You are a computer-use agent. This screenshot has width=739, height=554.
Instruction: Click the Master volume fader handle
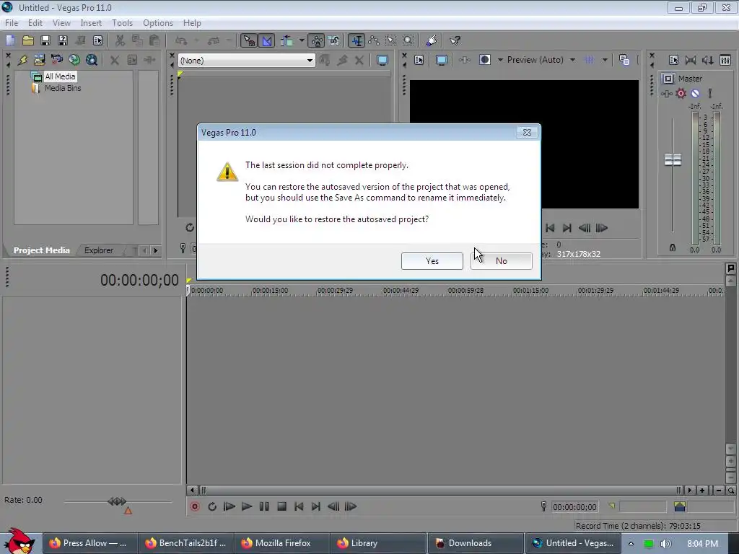coord(673,159)
